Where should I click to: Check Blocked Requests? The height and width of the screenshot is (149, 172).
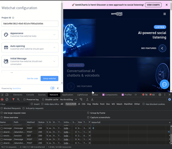point(2,108)
